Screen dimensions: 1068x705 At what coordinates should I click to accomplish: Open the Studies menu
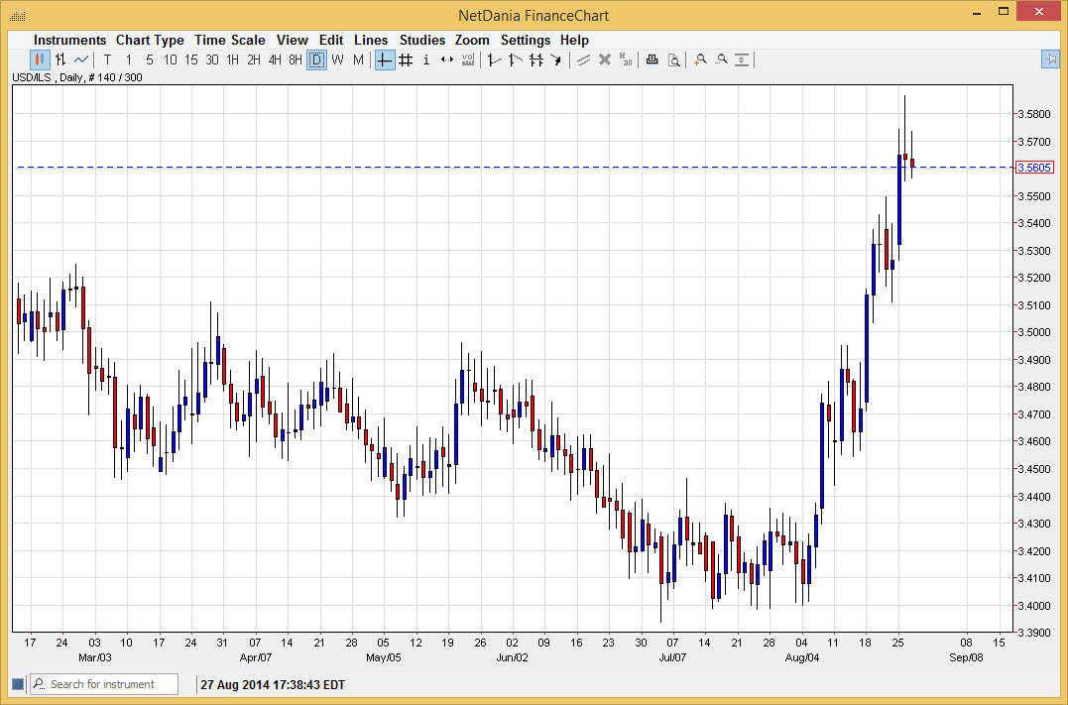click(422, 40)
